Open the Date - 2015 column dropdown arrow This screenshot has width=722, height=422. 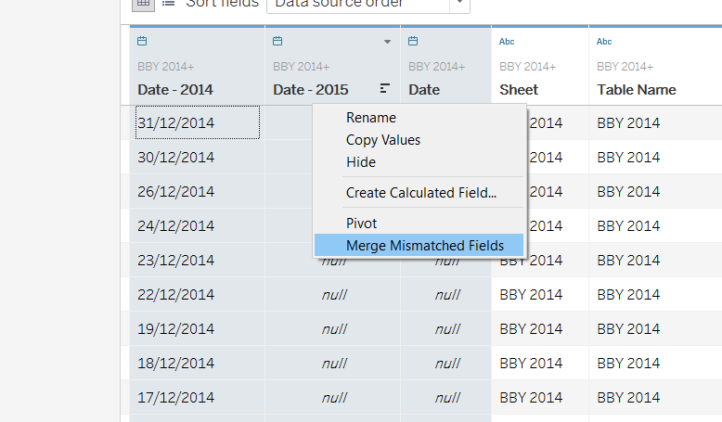point(388,43)
